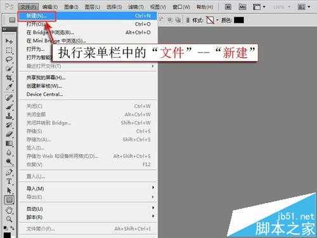The image size is (317, 238).
Task: Choose 存储为(A)... entry
Action: [88, 140]
